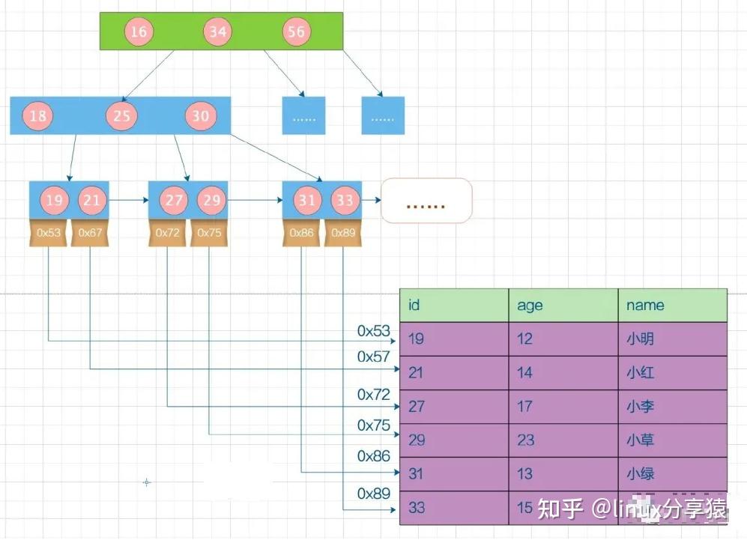Toggle the 0x53 address tag under node 19
Viewport: 747px width, 540px height.
point(48,232)
